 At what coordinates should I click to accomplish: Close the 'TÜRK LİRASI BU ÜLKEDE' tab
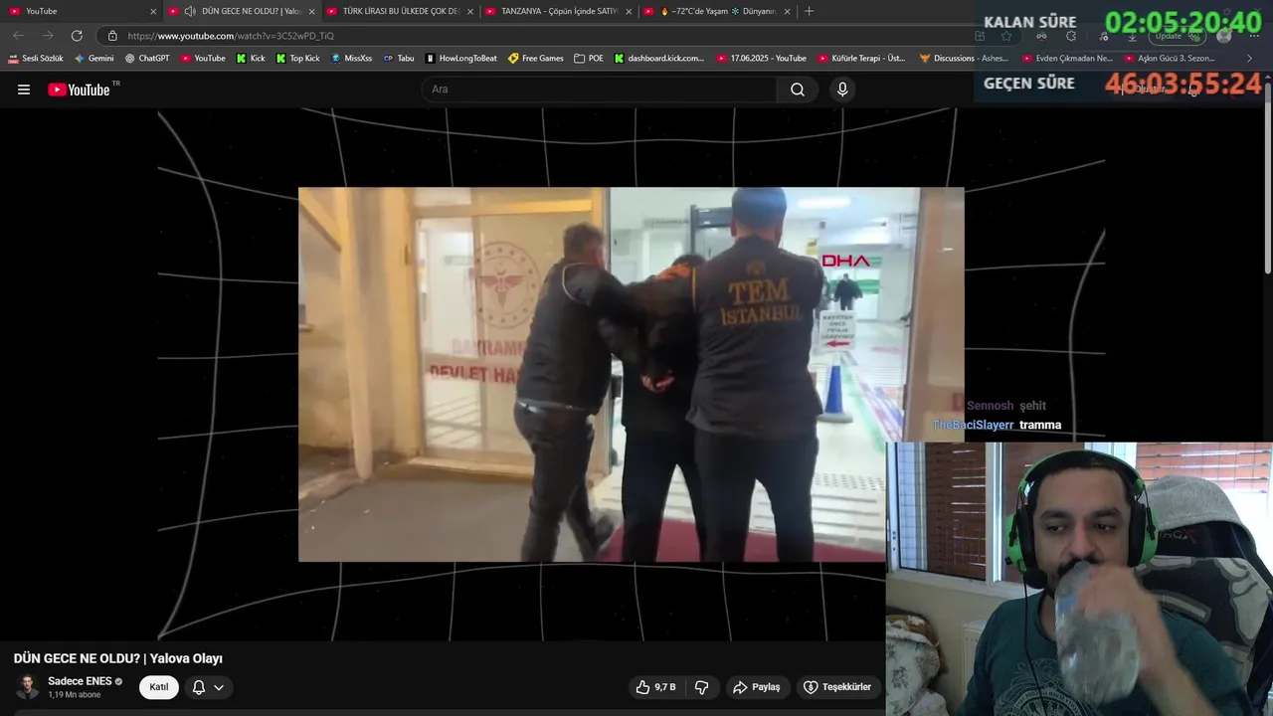(469, 12)
